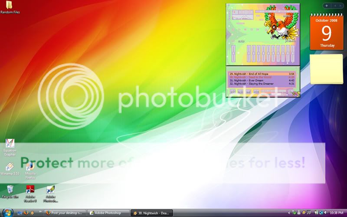Launch the Mozilla Firefox desktop shortcut
The height and width of the screenshot is (217, 347).
coord(30,171)
